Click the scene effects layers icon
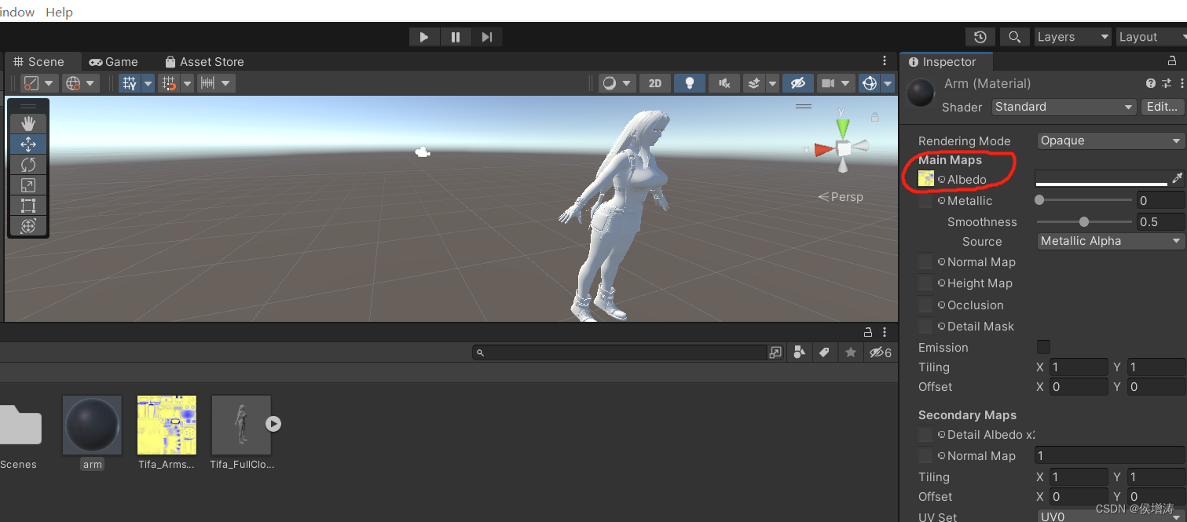Screen dimensions: 1187x522 [x=754, y=83]
